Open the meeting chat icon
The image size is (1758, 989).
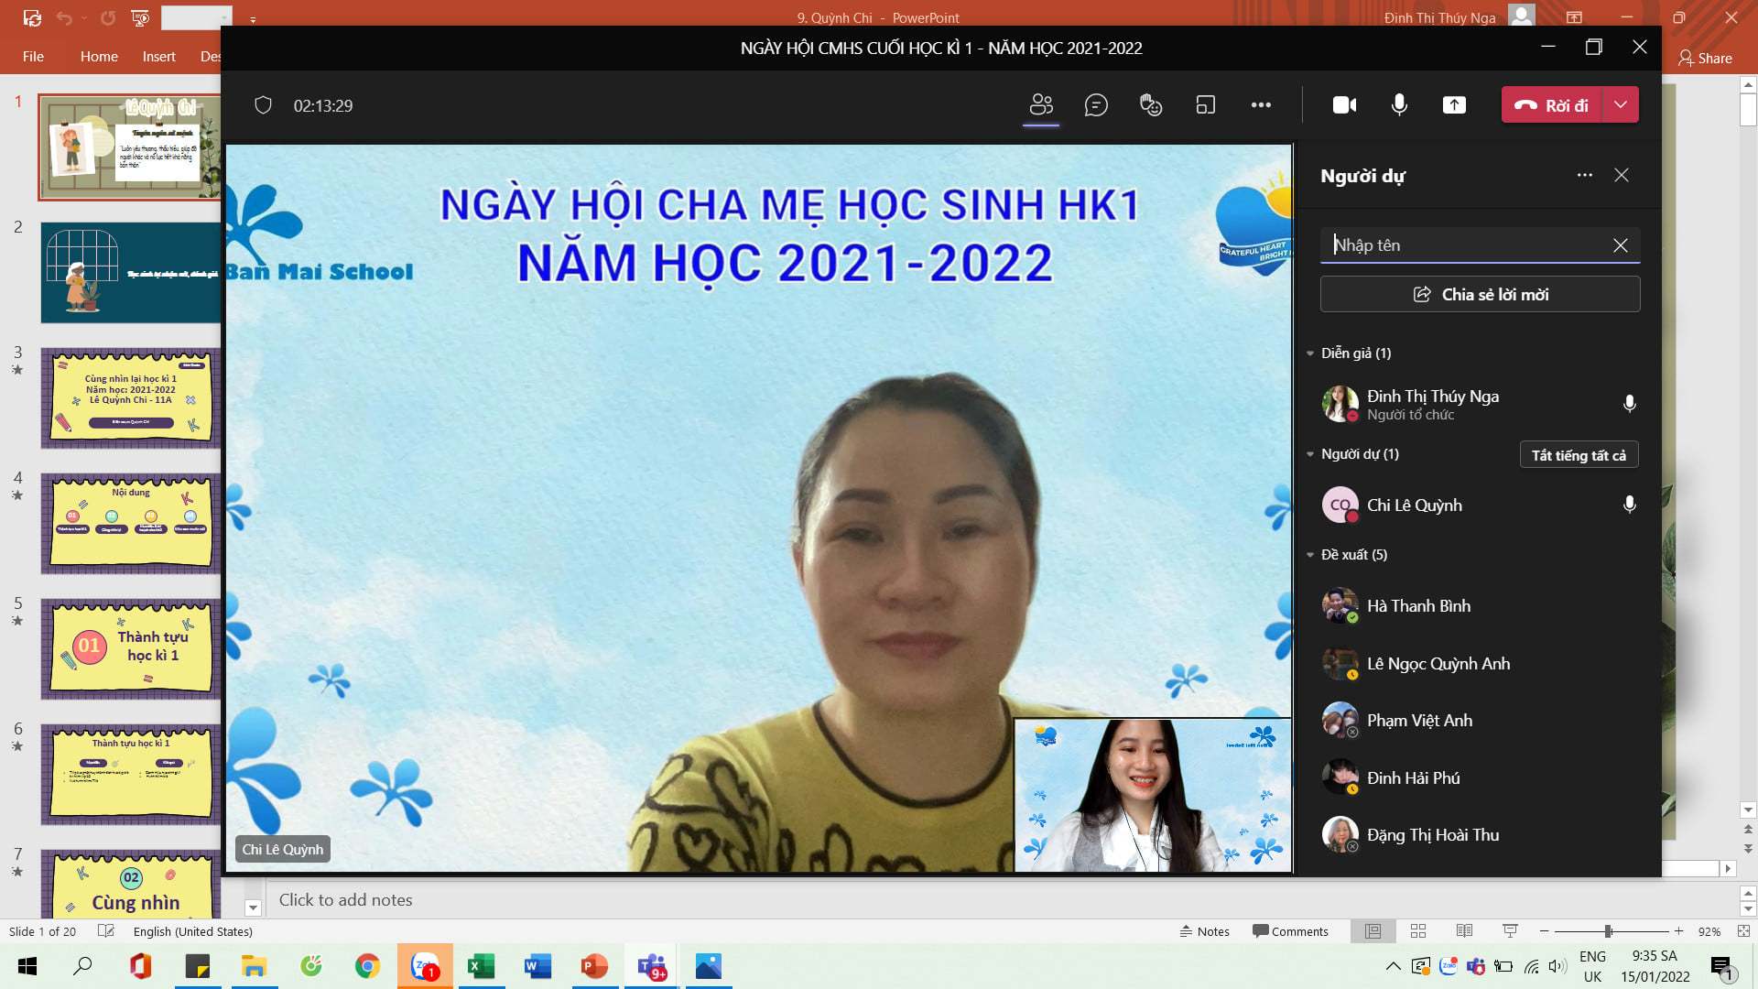point(1096,105)
